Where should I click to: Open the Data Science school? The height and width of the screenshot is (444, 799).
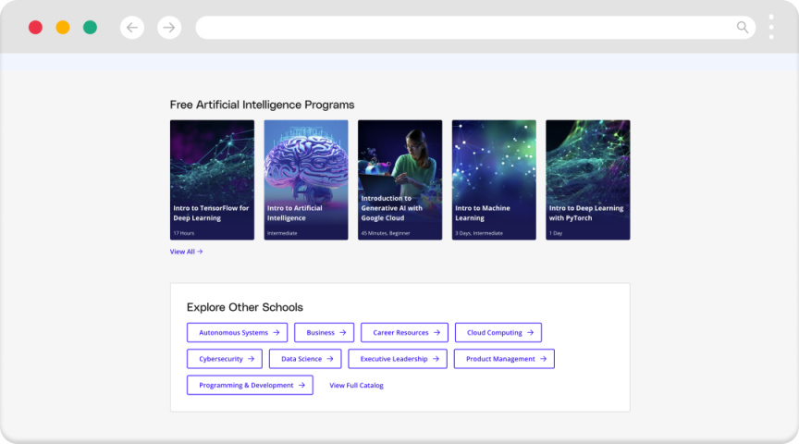(x=305, y=359)
